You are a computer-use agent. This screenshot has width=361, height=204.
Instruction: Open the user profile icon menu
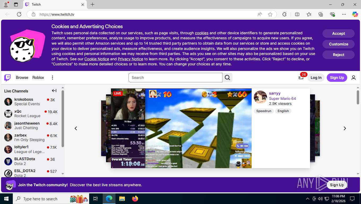[x=354, y=78]
